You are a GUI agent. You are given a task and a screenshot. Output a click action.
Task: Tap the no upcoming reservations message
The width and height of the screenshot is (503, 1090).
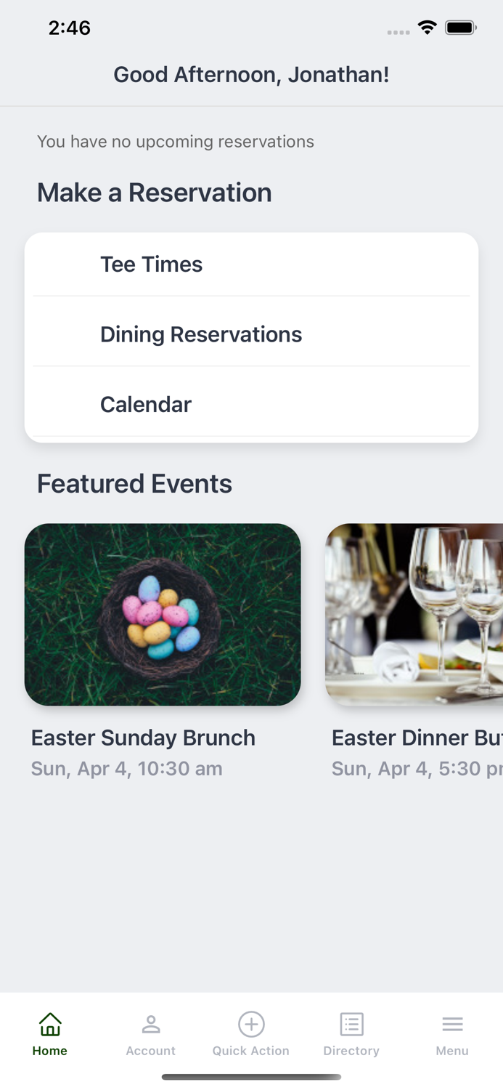176,142
